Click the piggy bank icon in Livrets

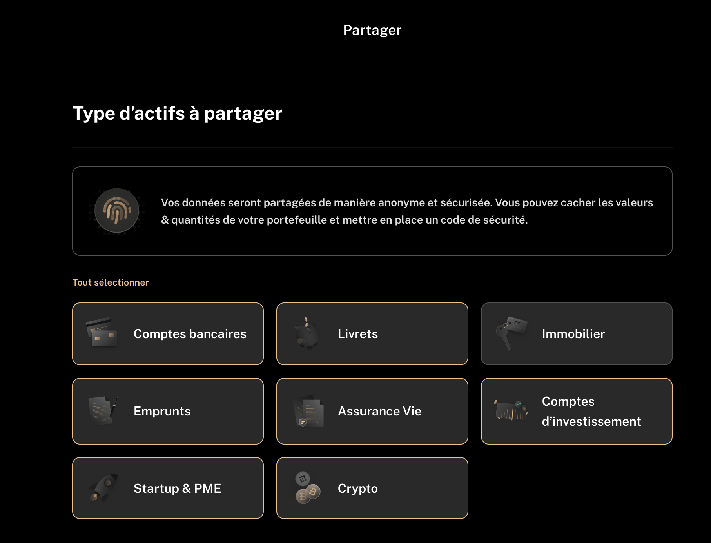(x=307, y=333)
